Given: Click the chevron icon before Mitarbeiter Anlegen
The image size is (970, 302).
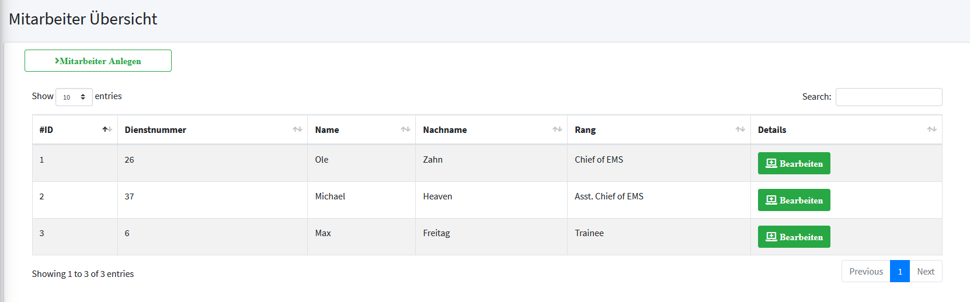Looking at the screenshot, I should tap(57, 61).
